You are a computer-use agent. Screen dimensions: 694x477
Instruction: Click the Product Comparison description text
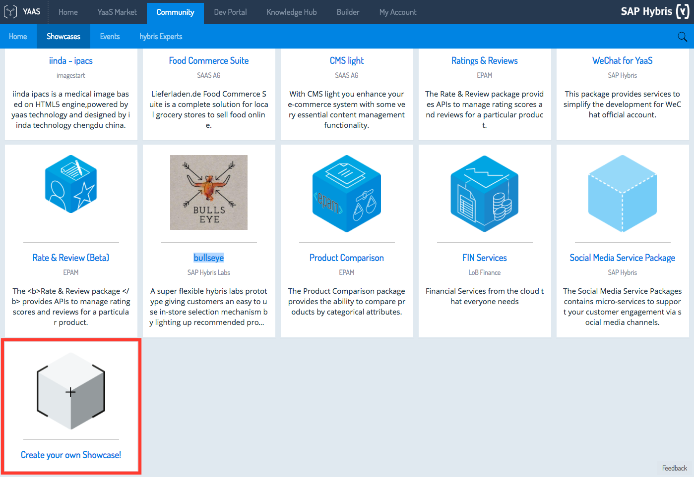(x=347, y=302)
